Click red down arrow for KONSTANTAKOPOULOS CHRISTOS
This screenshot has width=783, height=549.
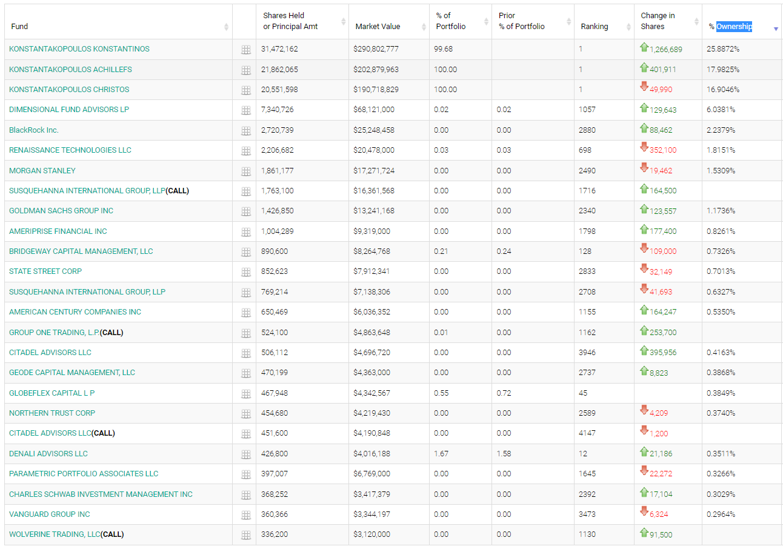644,87
